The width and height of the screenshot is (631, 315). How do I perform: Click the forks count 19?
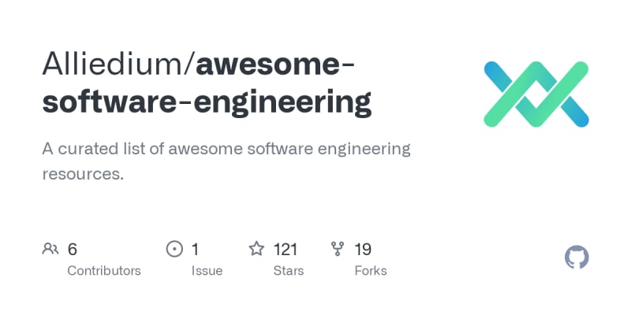(x=363, y=250)
